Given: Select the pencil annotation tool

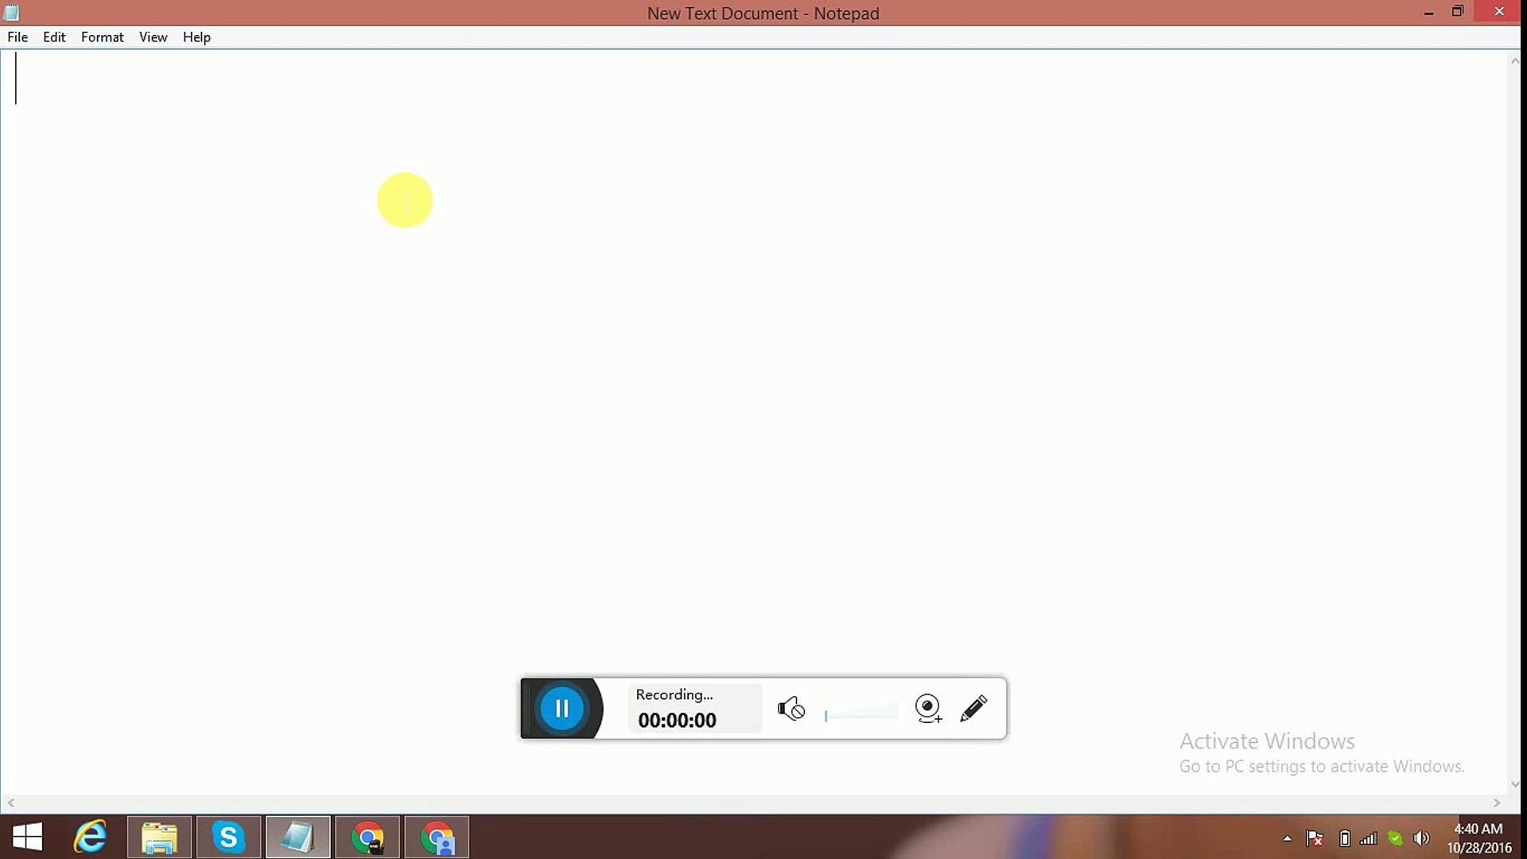Looking at the screenshot, I should point(973,708).
